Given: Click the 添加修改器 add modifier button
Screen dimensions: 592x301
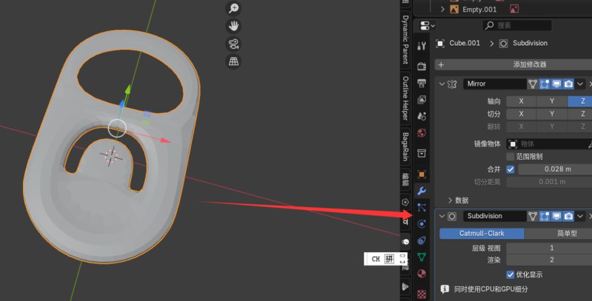Looking at the screenshot, I should pyautogui.click(x=513, y=65).
